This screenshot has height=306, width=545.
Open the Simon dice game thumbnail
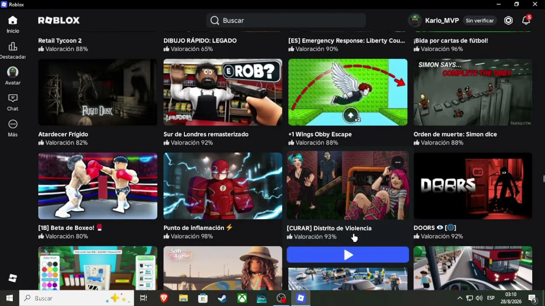click(x=473, y=92)
